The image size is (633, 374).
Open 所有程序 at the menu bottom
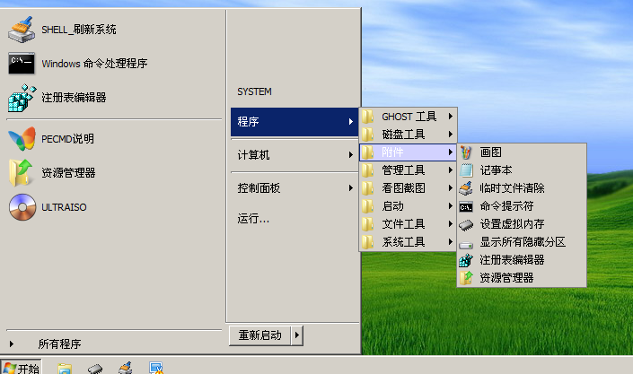(x=60, y=344)
